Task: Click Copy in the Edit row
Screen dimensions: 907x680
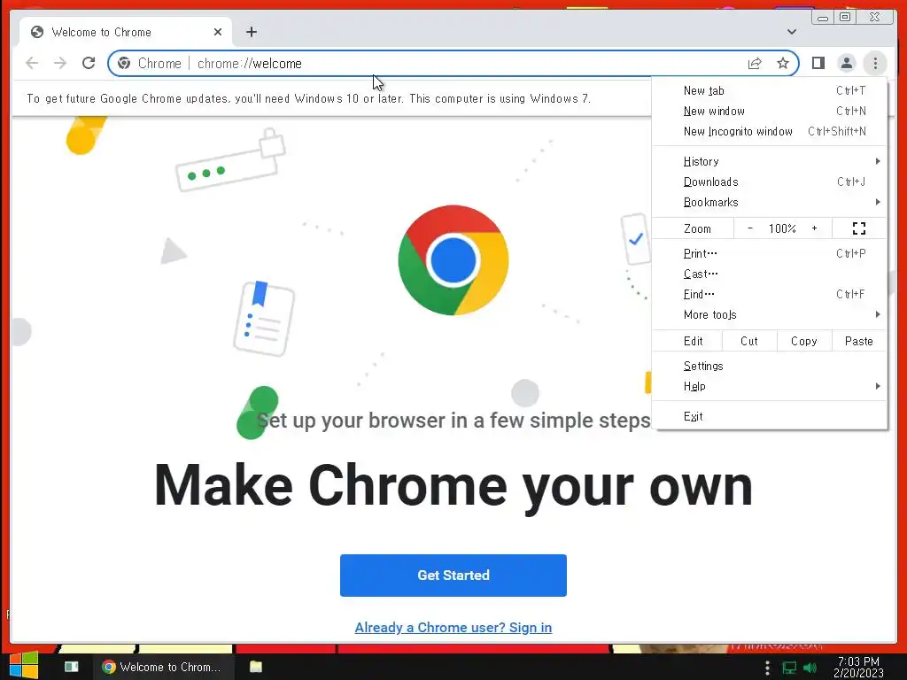Action: pos(804,341)
